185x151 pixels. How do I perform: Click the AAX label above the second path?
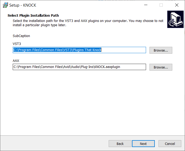point(16,61)
